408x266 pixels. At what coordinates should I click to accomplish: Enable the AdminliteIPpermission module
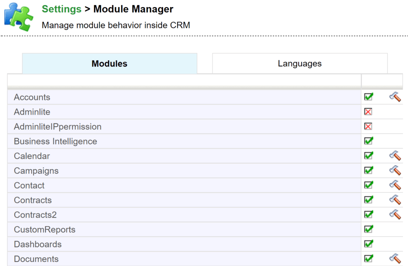pyautogui.click(x=369, y=126)
